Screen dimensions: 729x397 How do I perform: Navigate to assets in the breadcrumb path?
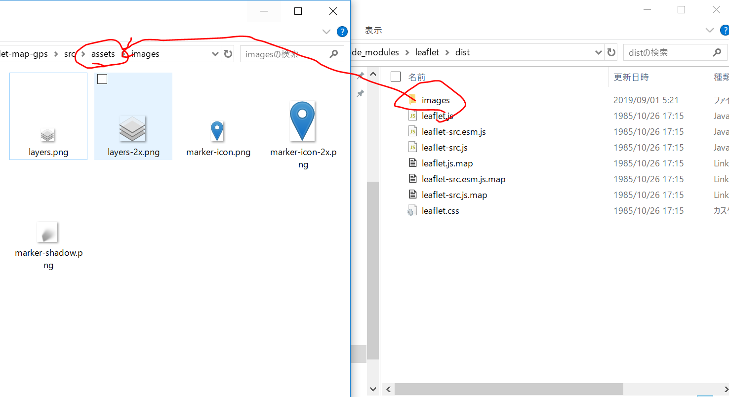[x=103, y=54]
